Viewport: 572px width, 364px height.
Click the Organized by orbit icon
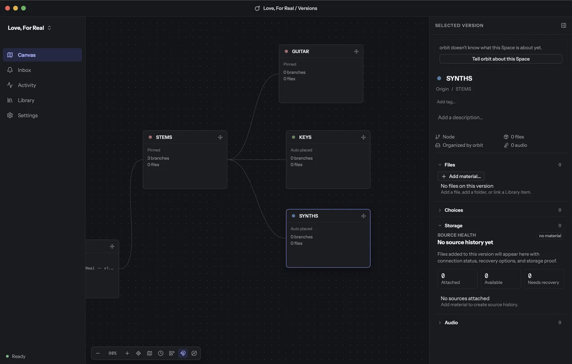pos(438,145)
